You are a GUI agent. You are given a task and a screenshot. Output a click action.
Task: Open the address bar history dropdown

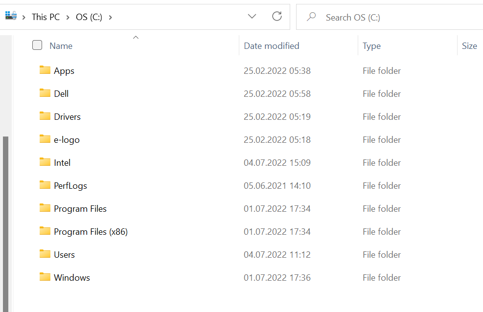point(252,17)
